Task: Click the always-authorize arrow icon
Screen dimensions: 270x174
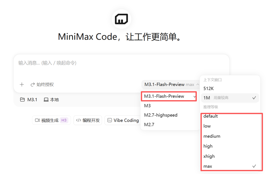Action: (x=32, y=84)
